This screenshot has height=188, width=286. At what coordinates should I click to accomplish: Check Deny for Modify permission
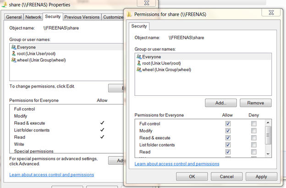[253, 131]
